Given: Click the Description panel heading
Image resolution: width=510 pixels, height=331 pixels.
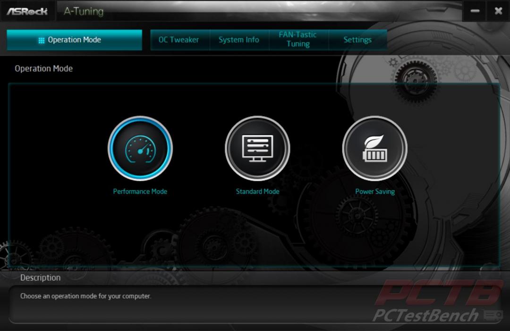Looking at the screenshot, I should [40, 278].
